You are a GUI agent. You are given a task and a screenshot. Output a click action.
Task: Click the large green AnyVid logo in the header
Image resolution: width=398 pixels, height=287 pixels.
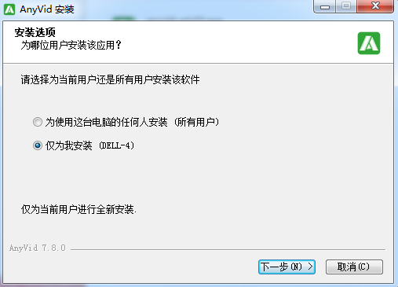coord(369,43)
